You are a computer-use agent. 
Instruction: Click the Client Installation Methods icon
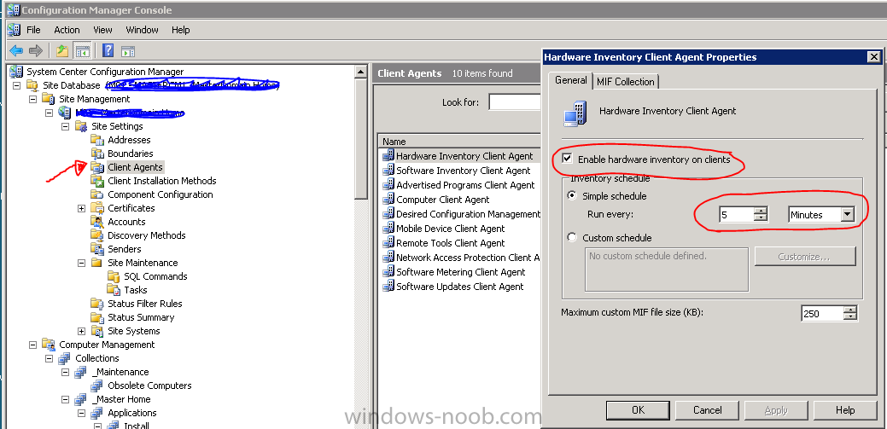coord(98,181)
